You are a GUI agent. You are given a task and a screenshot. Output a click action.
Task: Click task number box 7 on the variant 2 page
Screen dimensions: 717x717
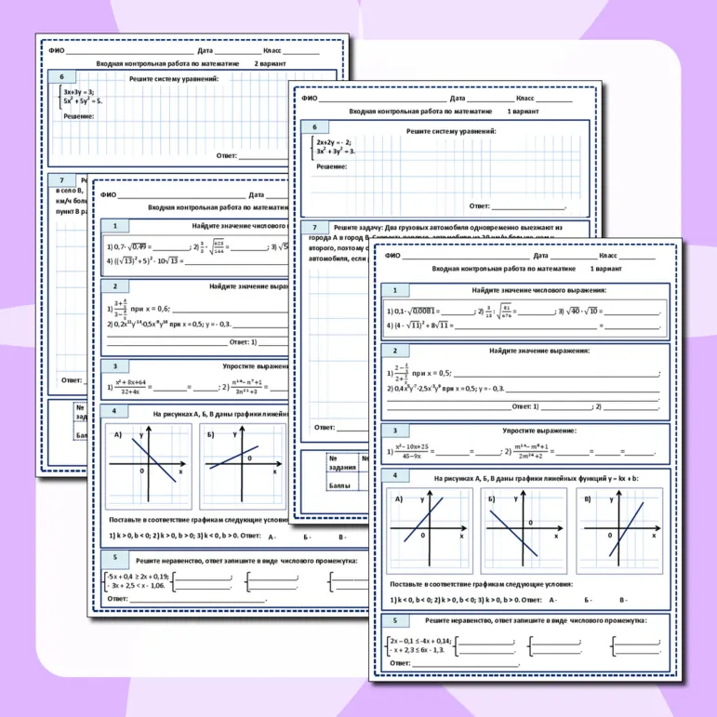pyautogui.click(x=62, y=180)
